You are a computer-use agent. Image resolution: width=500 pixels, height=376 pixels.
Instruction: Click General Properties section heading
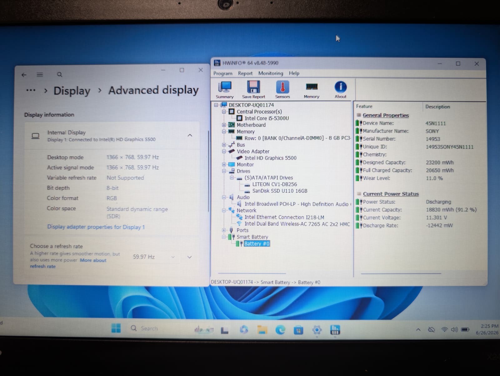coord(386,116)
